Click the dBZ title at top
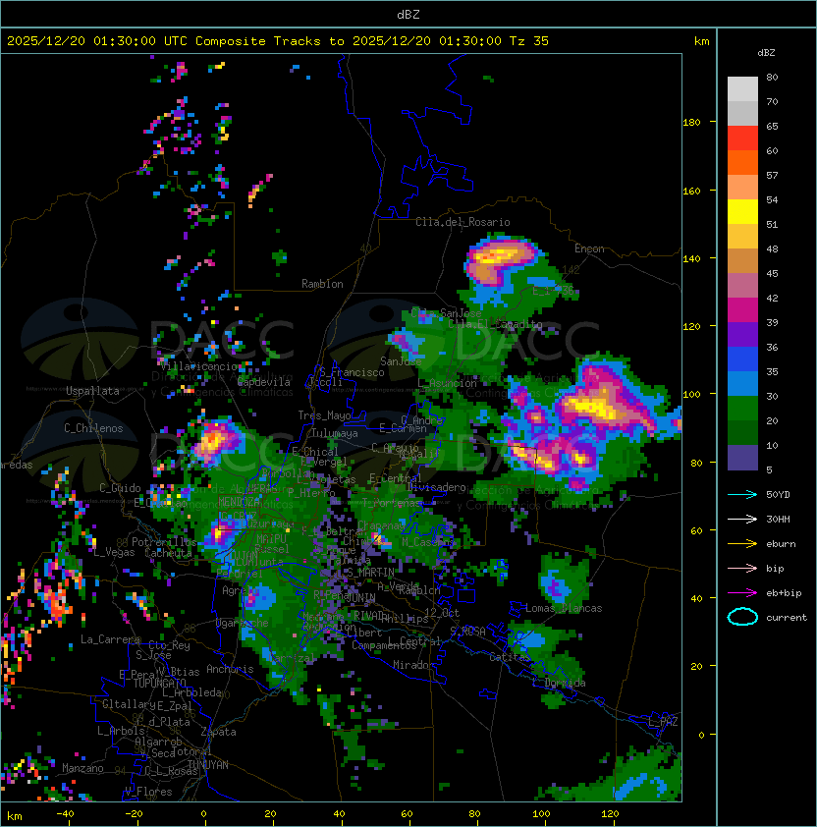 click(x=408, y=14)
